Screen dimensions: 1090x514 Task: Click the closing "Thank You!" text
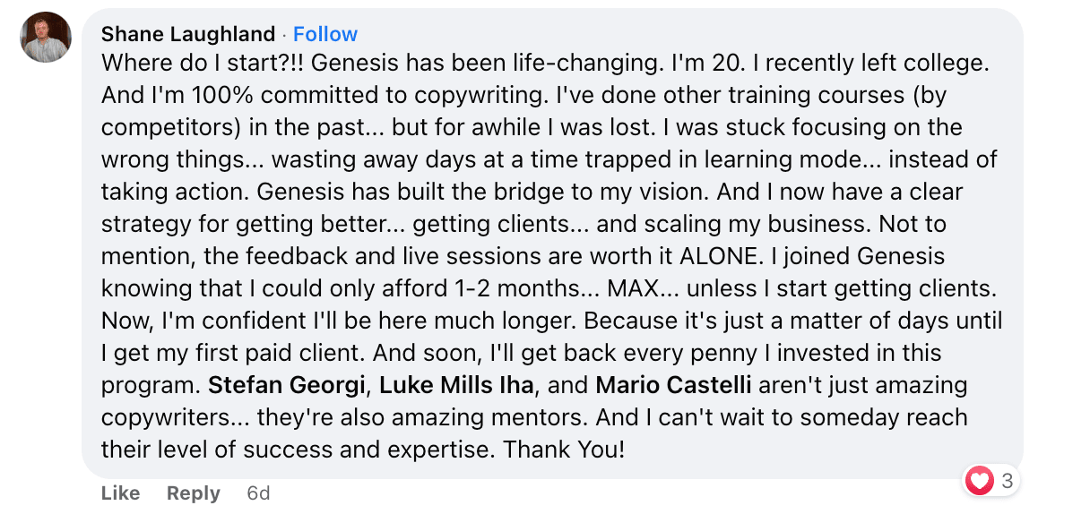[x=563, y=450]
